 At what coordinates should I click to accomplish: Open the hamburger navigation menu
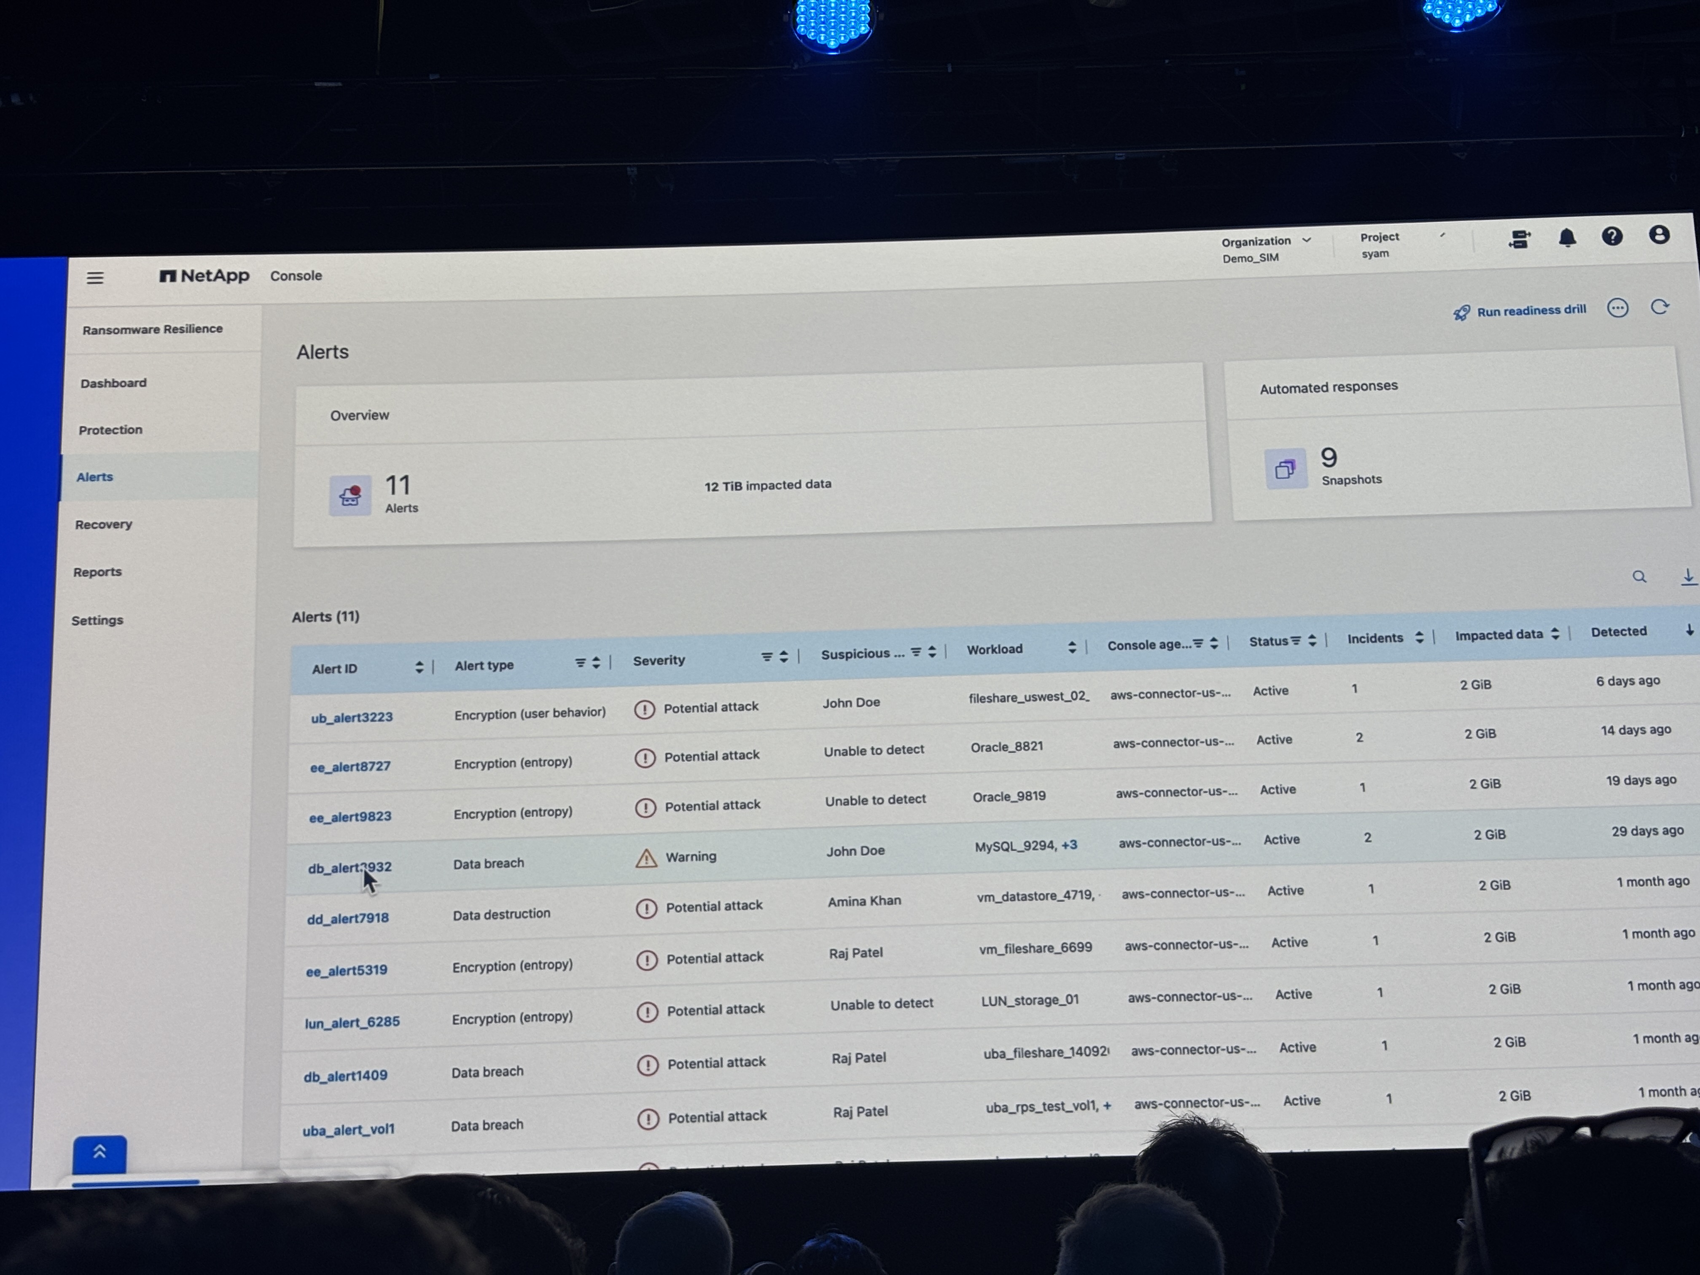coord(94,277)
